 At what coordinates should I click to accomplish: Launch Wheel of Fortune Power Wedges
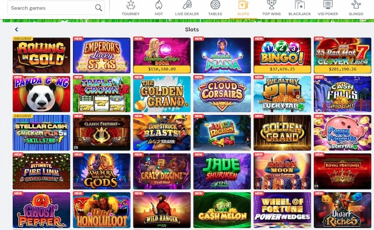[283, 210]
